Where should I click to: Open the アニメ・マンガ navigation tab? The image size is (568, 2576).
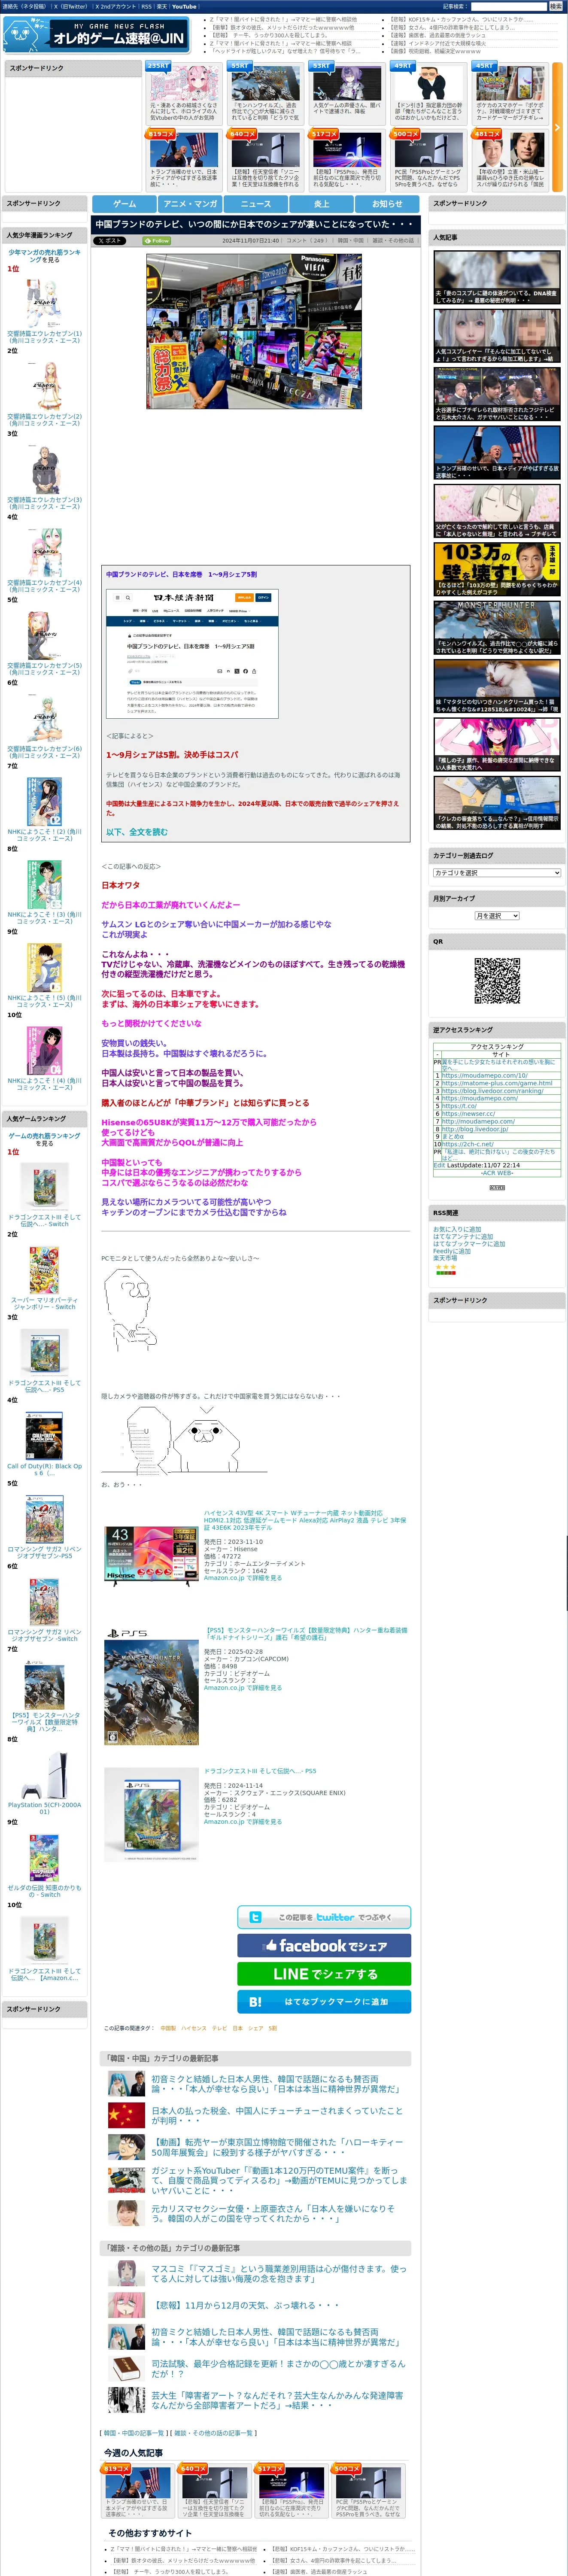[190, 203]
